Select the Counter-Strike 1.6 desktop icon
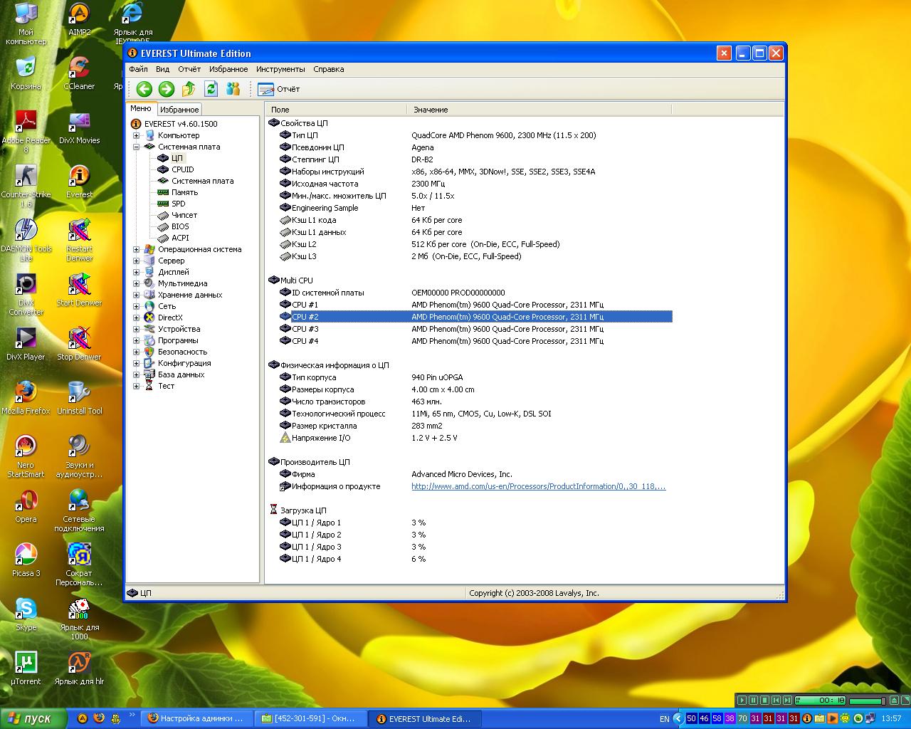 pyautogui.click(x=26, y=186)
